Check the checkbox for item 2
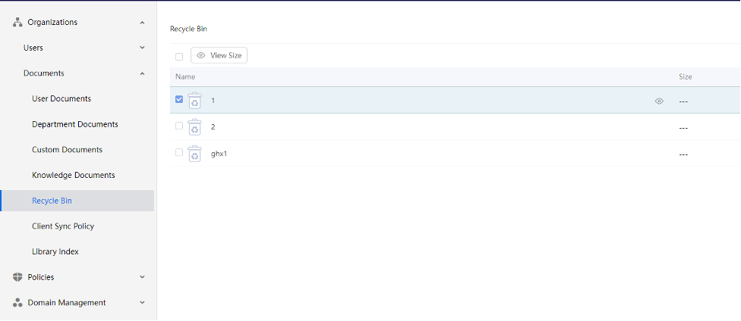This screenshot has width=741, height=321. pos(179,126)
